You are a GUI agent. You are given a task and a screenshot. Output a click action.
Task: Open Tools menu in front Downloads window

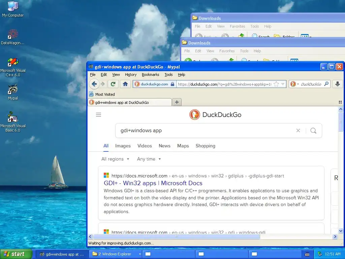tap(244, 51)
